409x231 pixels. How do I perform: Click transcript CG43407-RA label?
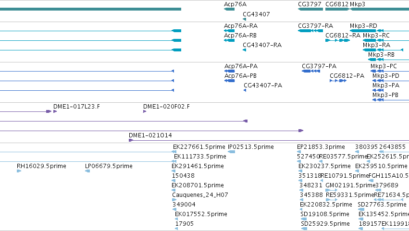click(262, 45)
